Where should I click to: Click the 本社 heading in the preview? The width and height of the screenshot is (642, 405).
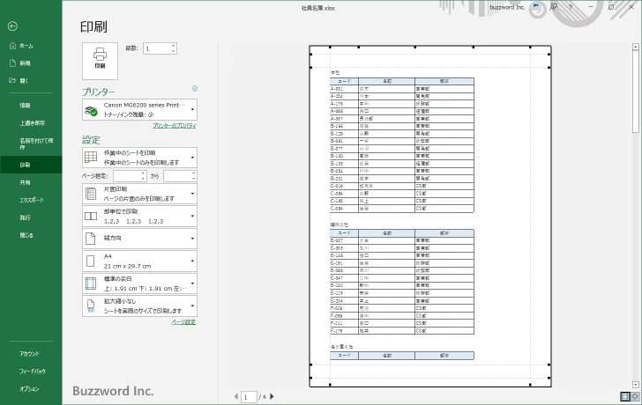[335, 72]
